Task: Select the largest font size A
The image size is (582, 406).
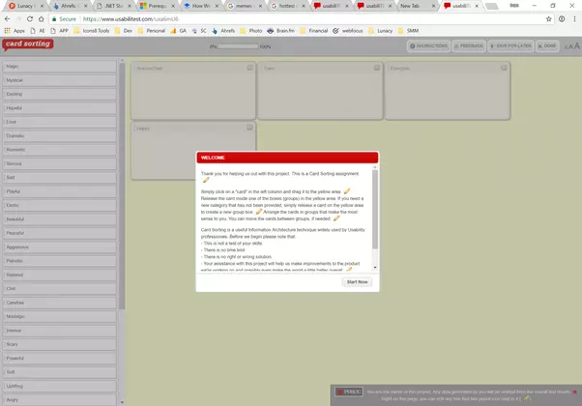Action: pos(577,45)
